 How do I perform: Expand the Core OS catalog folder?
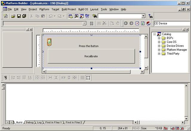pos(159,42)
